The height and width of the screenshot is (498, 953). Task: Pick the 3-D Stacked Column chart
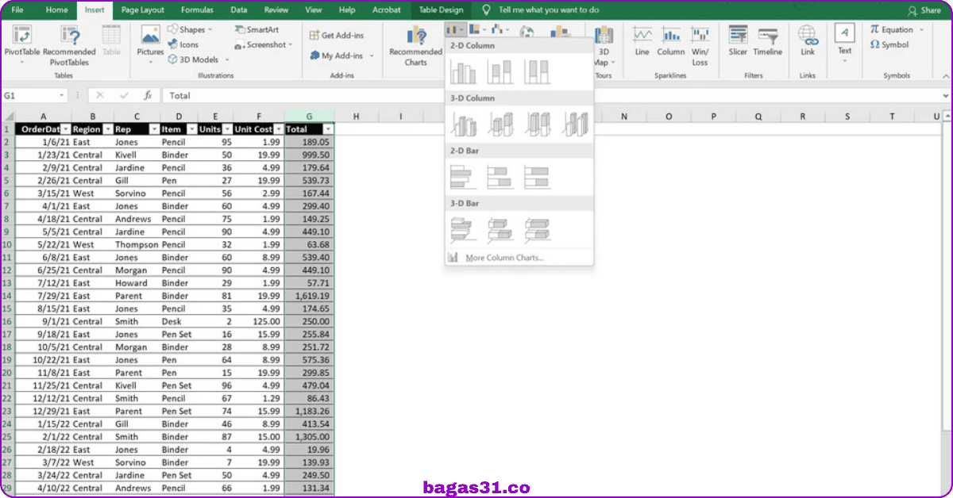pyautogui.click(x=500, y=124)
